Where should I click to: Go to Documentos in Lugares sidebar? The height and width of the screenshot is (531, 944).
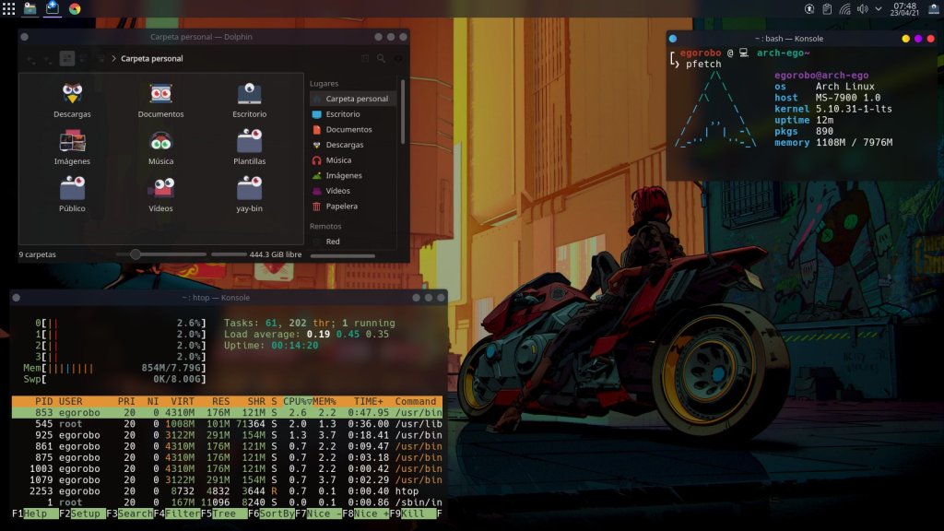[x=348, y=129]
